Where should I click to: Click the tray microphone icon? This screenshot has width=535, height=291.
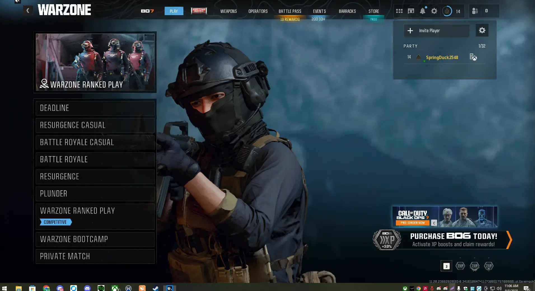tap(459, 288)
